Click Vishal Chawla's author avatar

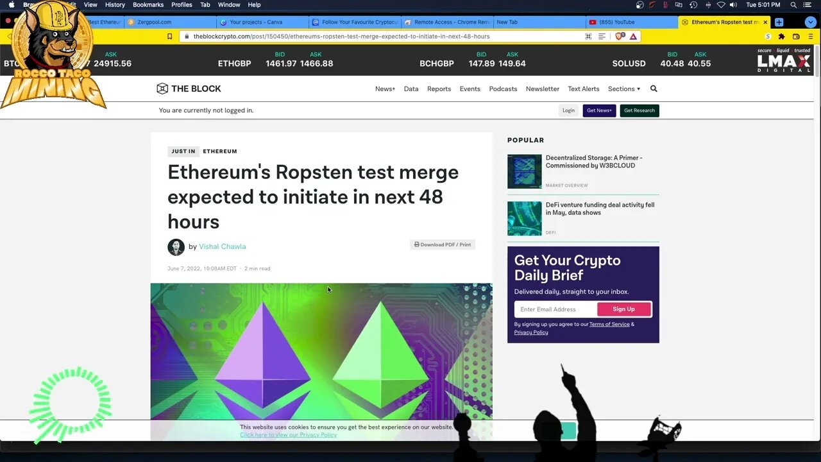click(176, 246)
